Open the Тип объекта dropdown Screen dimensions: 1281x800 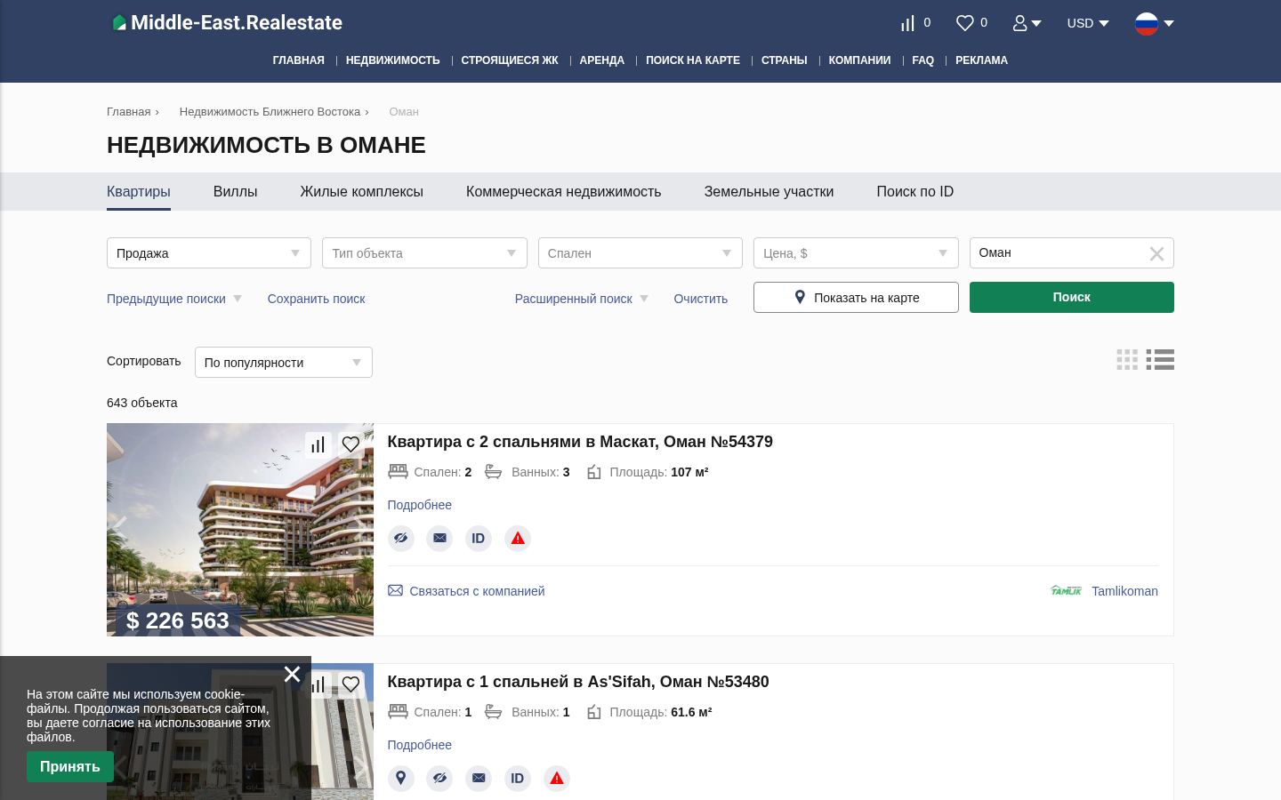coord(424,253)
